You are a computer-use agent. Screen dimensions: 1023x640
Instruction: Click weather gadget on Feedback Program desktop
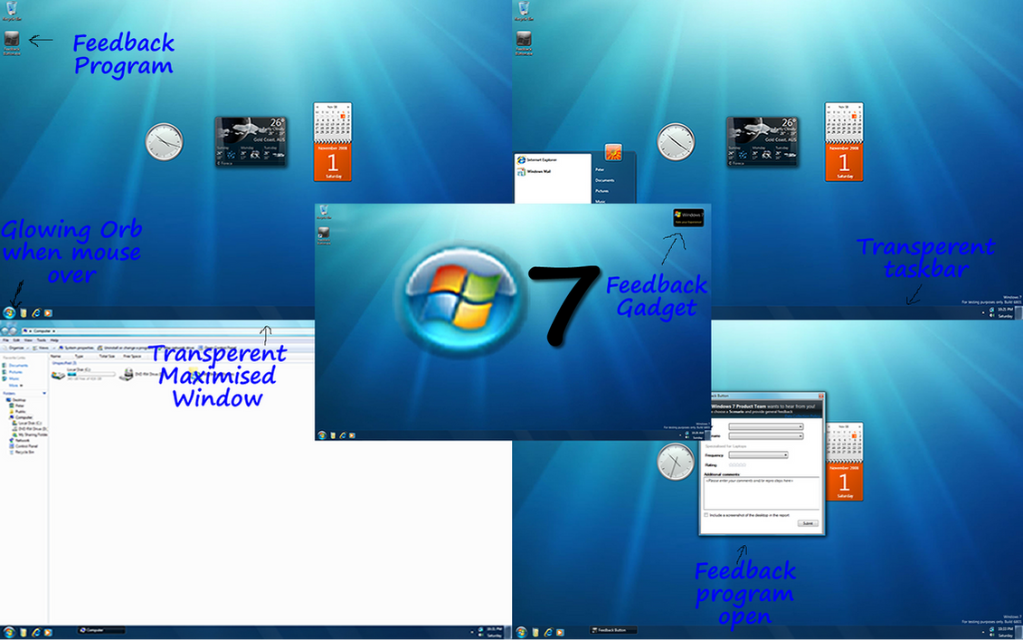pyautogui.click(x=251, y=142)
